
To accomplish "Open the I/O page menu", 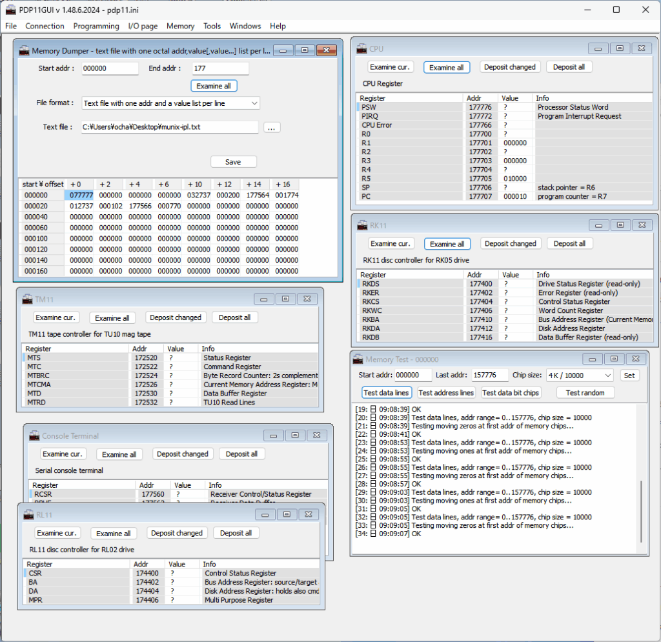I will (143, 26).
